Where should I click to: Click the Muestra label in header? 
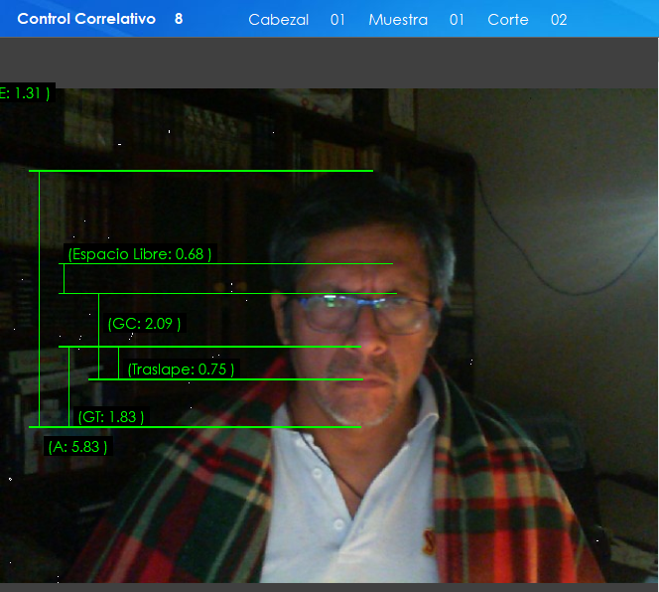coord(397,20)
